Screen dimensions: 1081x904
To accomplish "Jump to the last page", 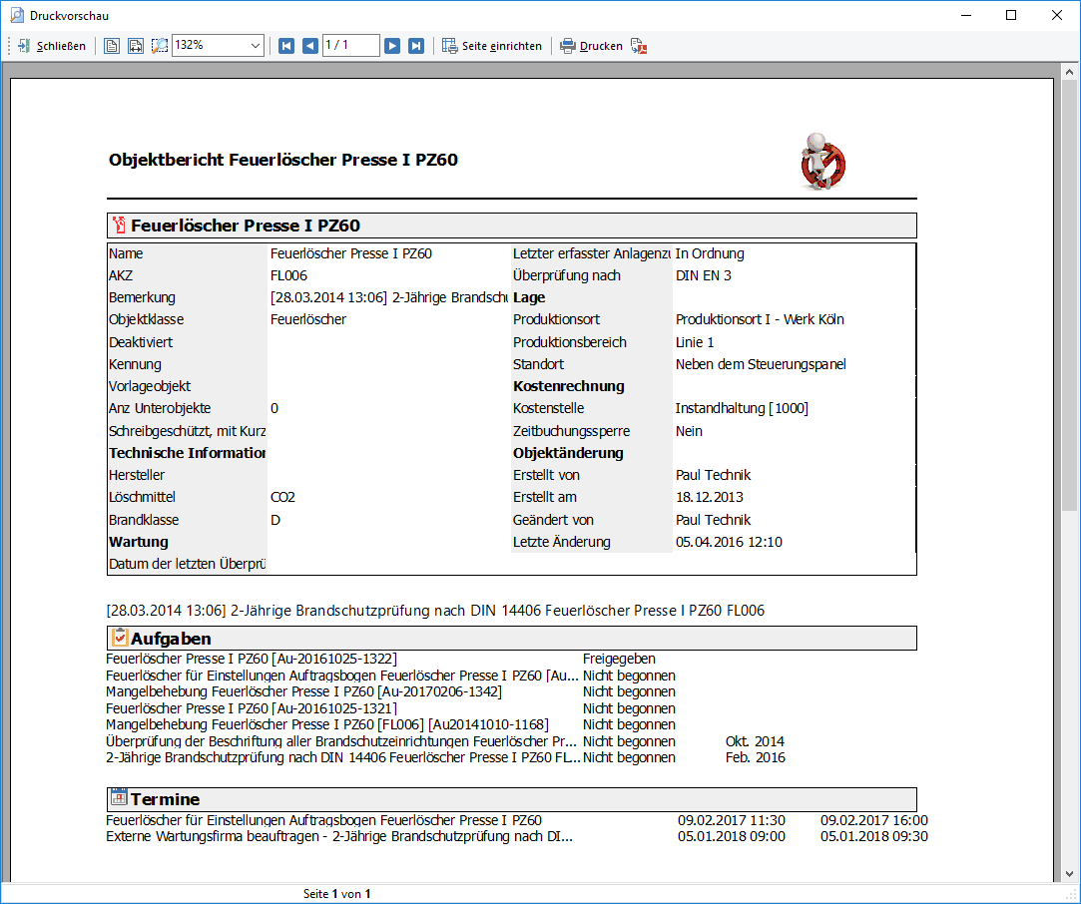I will pos(415,46).
